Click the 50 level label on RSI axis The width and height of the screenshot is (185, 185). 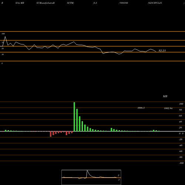click(x=3, y=48)
